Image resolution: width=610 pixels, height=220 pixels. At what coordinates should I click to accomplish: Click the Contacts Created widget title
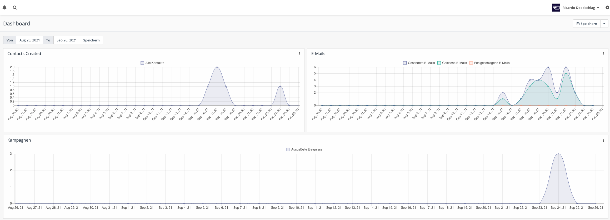[x=24, y=53]
